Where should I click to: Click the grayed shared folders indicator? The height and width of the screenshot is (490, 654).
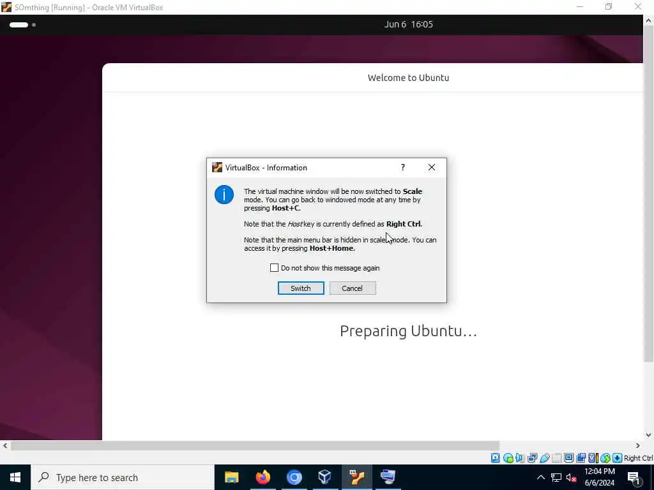(556, 458)
